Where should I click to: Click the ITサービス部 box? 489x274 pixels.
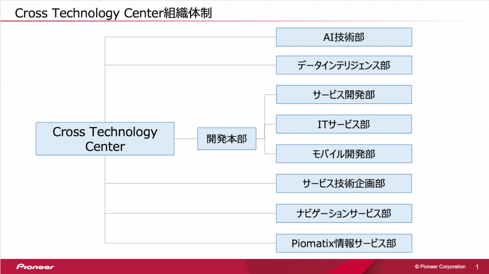344,124
